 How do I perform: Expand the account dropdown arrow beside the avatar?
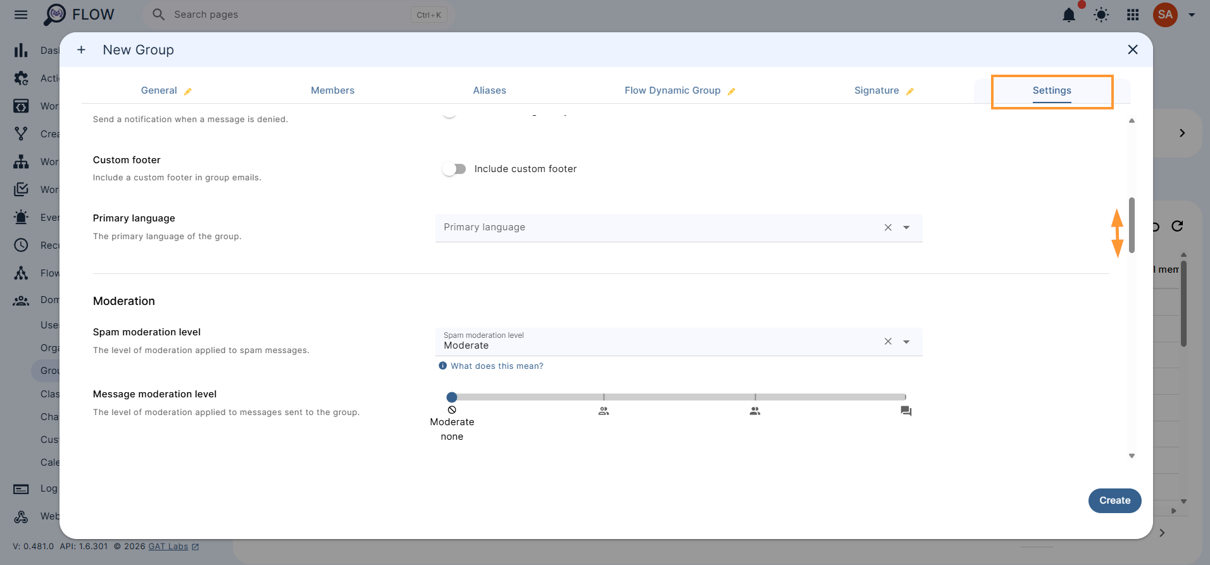point(1192,15)
